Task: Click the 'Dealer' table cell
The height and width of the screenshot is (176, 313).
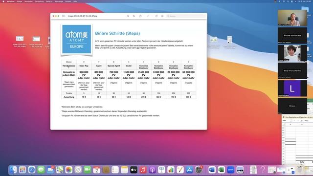Action: 129,66
